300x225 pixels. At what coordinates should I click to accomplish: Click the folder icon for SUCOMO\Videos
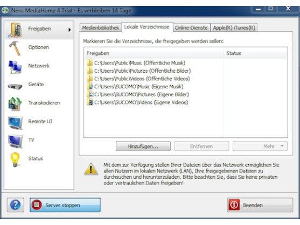click(x=89, y=102)
